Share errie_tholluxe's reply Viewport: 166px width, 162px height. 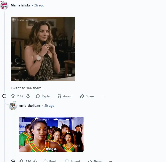[95, 161]
